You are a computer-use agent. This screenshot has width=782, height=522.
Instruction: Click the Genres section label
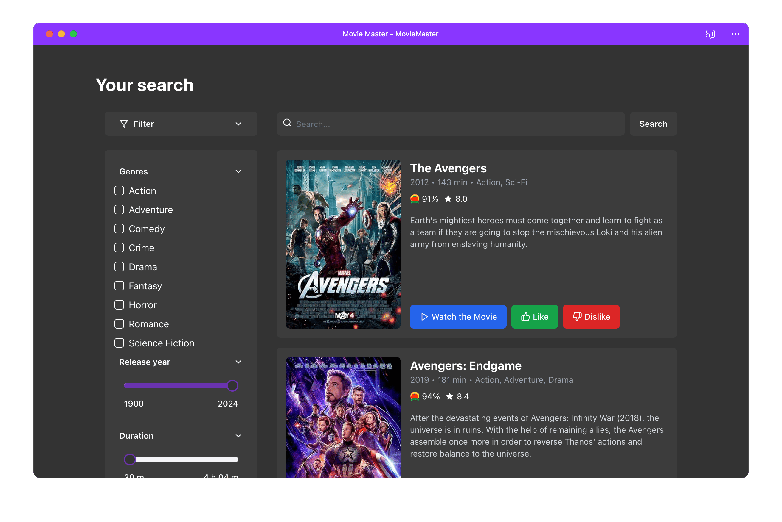133,171
